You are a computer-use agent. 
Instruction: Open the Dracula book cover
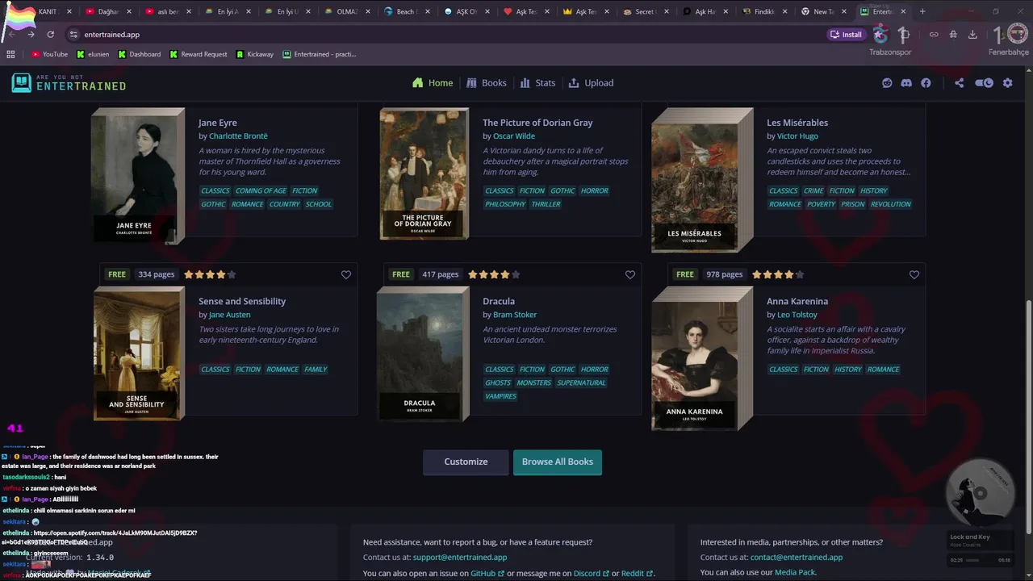point(422,353)
